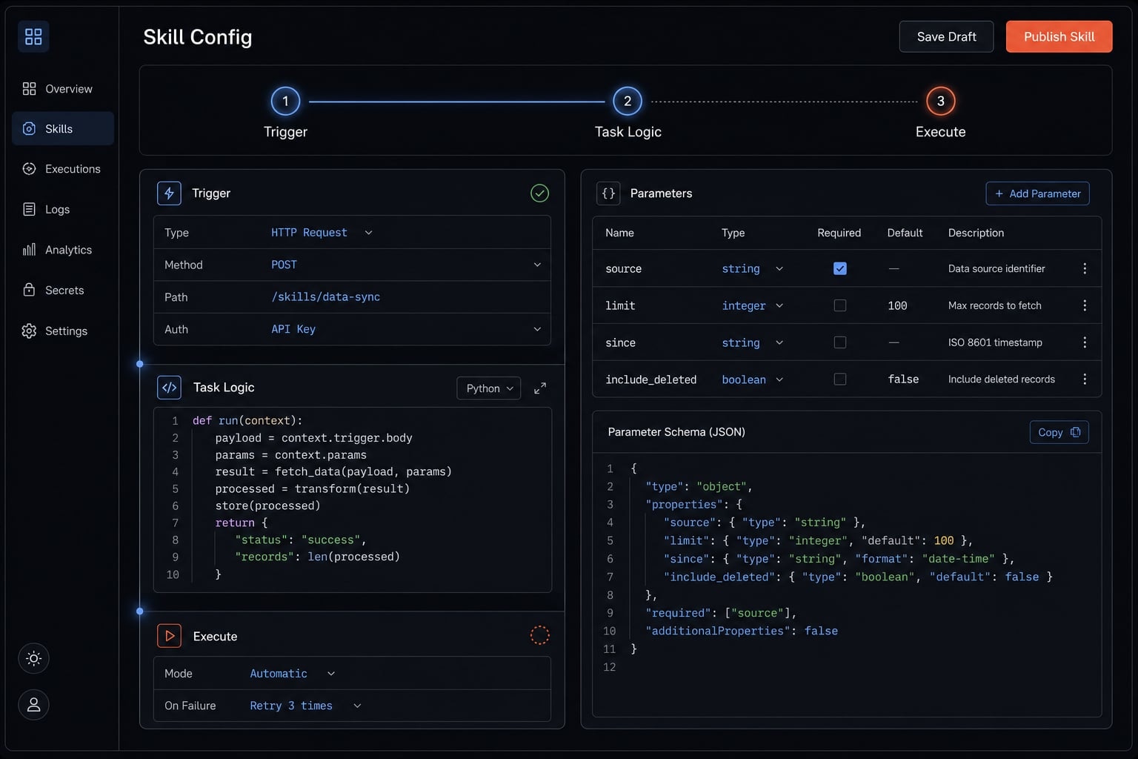Click the Skills icon in the sidebar
This screenshot has height=759, width=1138.
click(29, 129)
